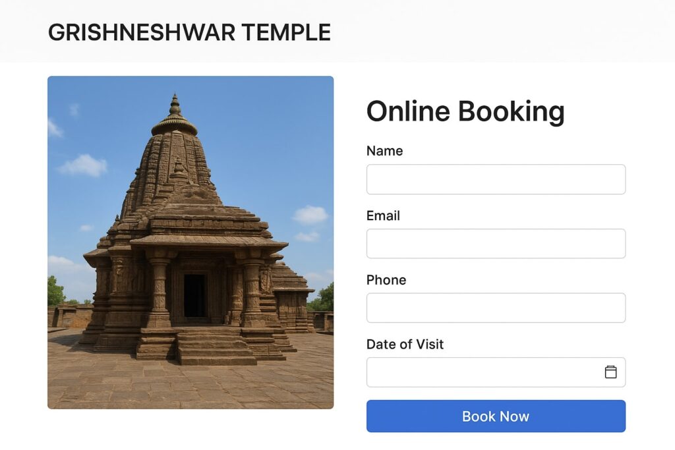Click the stone steps in the photo

pos(216,347)
